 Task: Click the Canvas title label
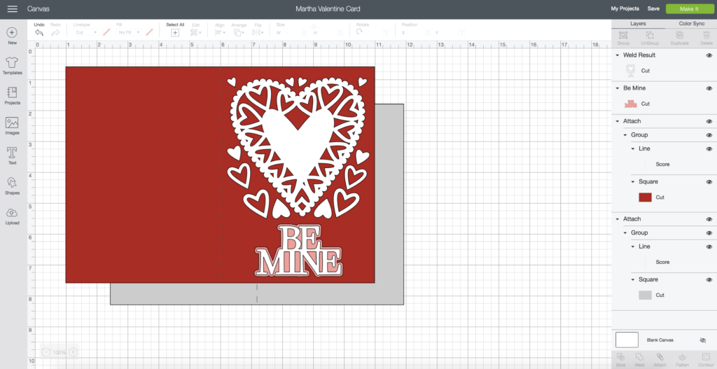coord(39,8)
